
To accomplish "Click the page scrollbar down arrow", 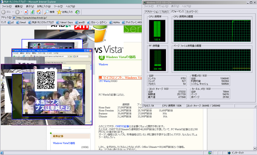I will [x=255, y=148].
